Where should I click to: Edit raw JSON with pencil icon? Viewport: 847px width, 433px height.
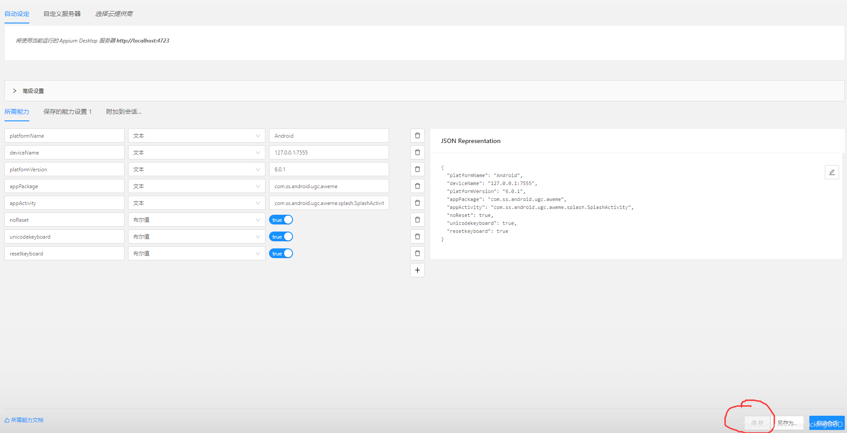coord(832,172)
